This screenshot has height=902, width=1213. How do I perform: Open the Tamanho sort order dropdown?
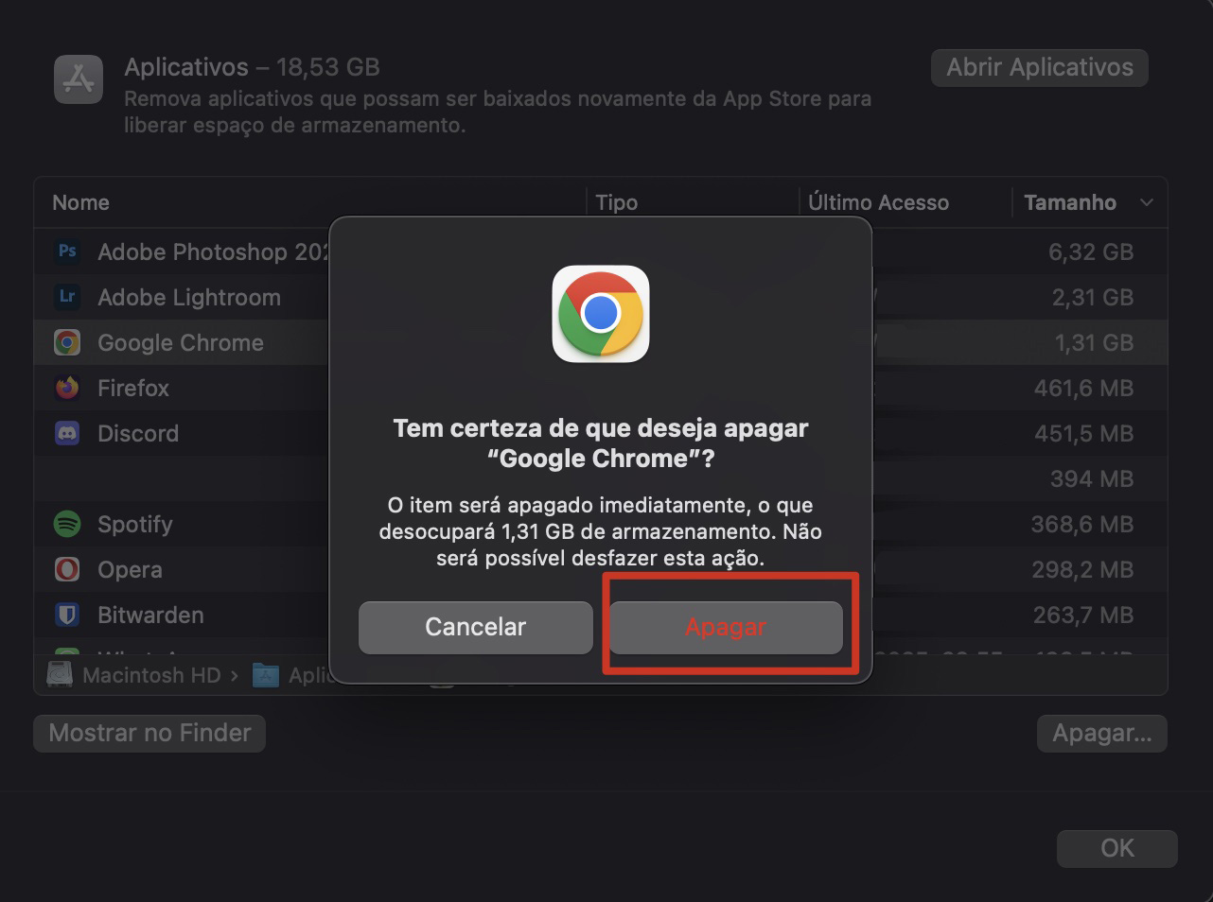pyautogui.click(x=1146, y=202)
